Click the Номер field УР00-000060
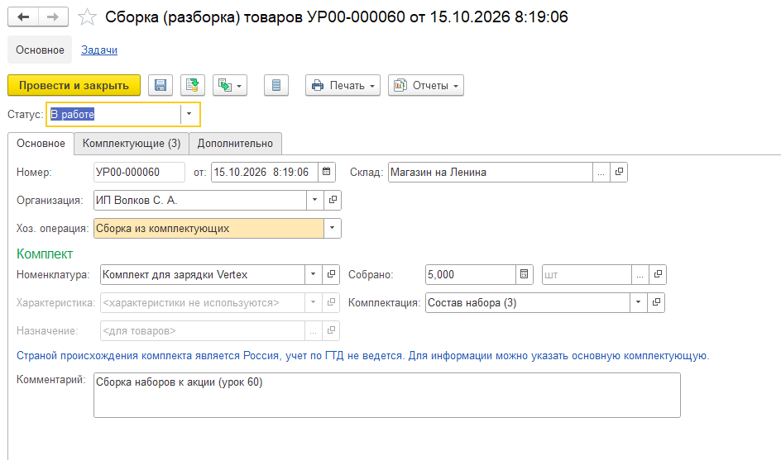This screenshot has width=781, height=460. tap(139, 172)
